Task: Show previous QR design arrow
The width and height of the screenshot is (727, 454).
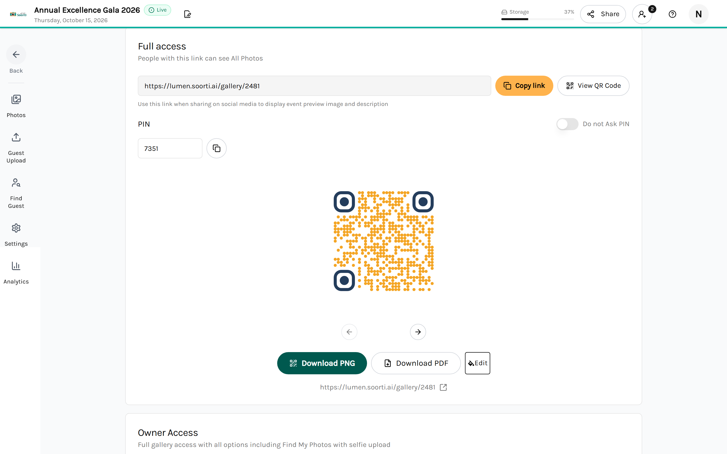Action: tap(349, 332)
